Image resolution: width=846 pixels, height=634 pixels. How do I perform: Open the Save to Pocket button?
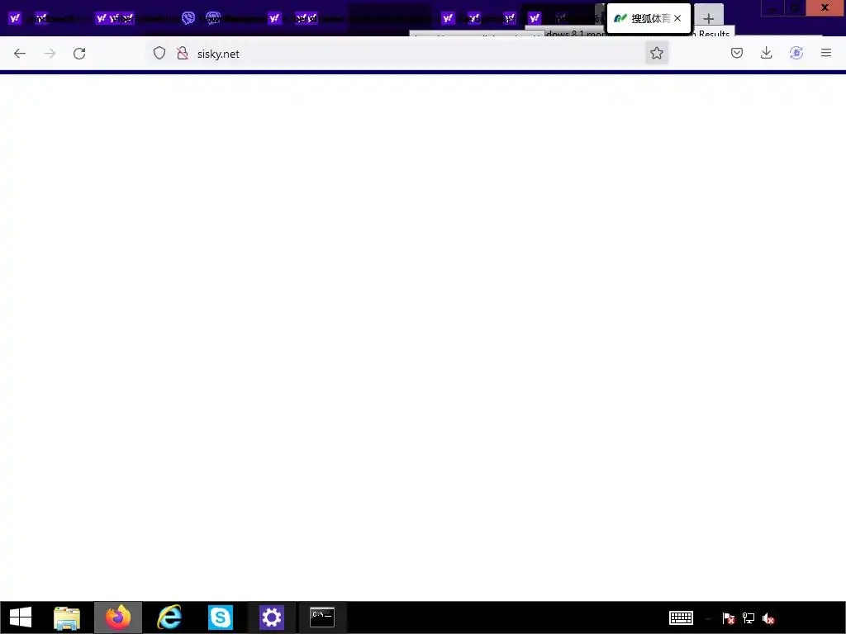tap(737, 53)
